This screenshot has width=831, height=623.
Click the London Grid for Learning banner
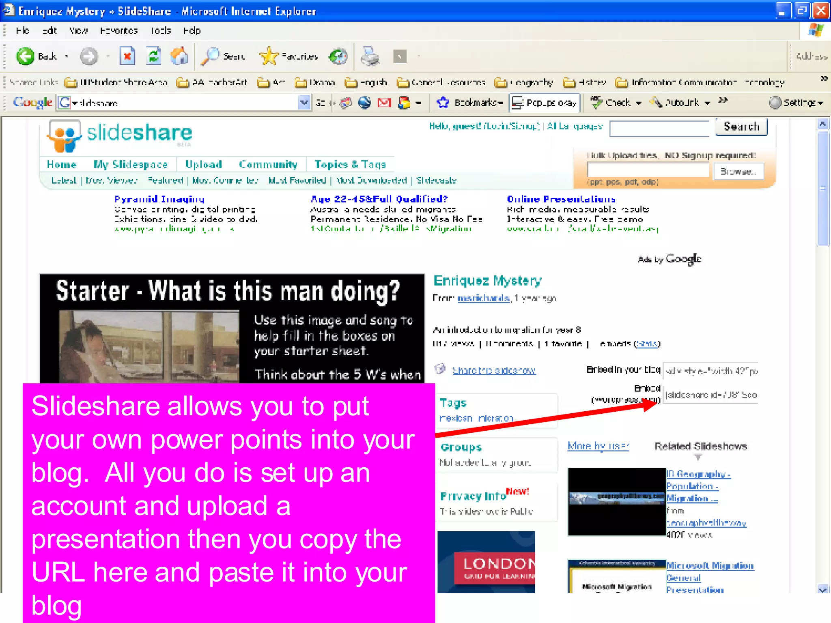point(486,562)
